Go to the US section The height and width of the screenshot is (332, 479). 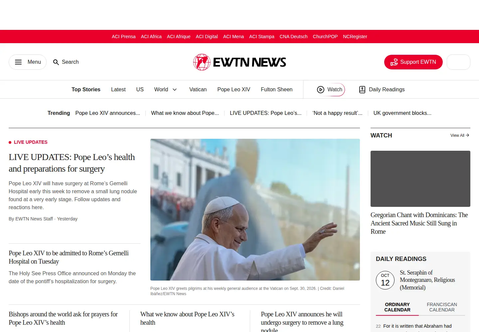140,90
